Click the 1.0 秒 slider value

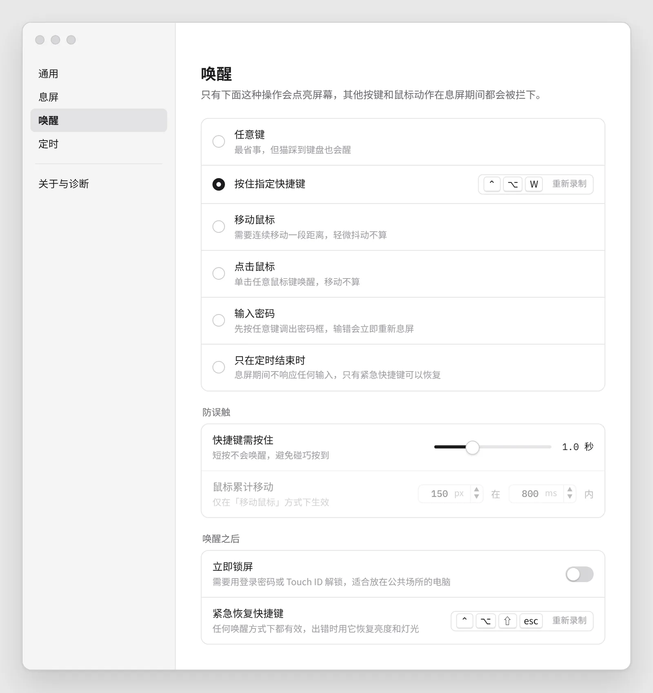click(577, 447)
